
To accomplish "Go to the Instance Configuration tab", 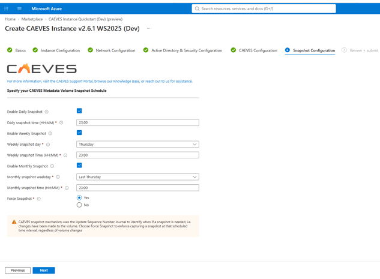I will coord(61,50).
